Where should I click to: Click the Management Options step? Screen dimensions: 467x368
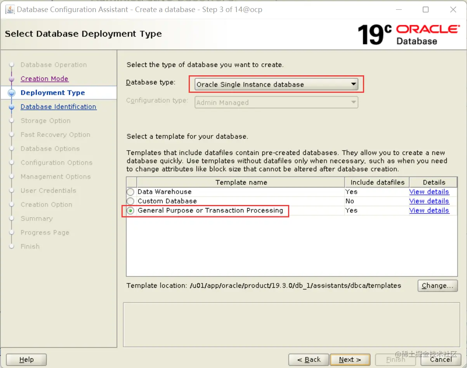(x=56, y=177)
